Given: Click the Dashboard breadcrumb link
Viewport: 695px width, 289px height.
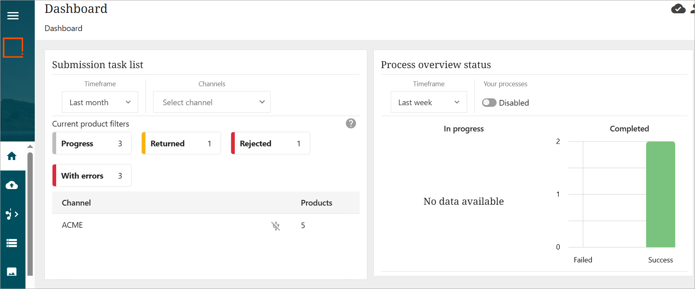Looking at the screenshot, I should (63, 28).
